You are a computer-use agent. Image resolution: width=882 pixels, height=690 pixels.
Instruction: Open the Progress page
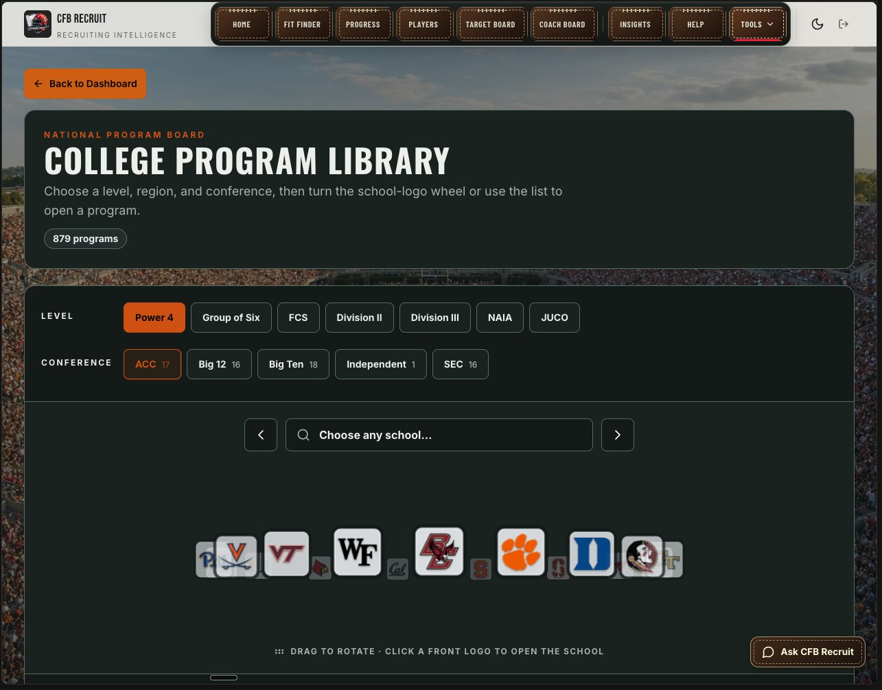[x=363, y=25]
